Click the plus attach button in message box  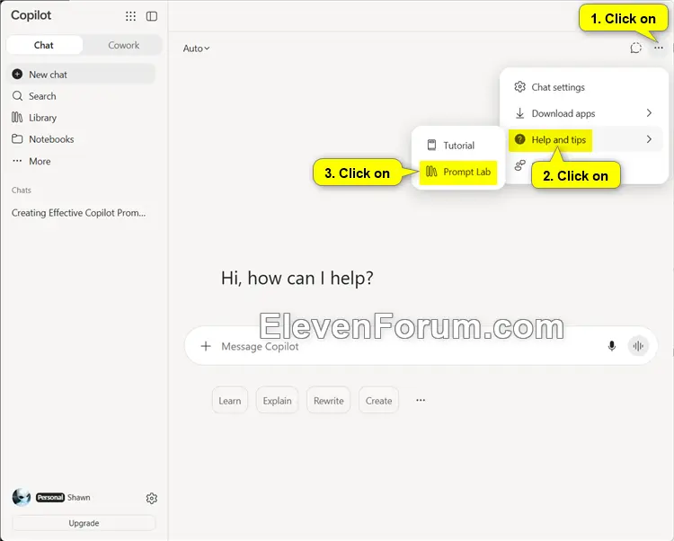(206, 346)
